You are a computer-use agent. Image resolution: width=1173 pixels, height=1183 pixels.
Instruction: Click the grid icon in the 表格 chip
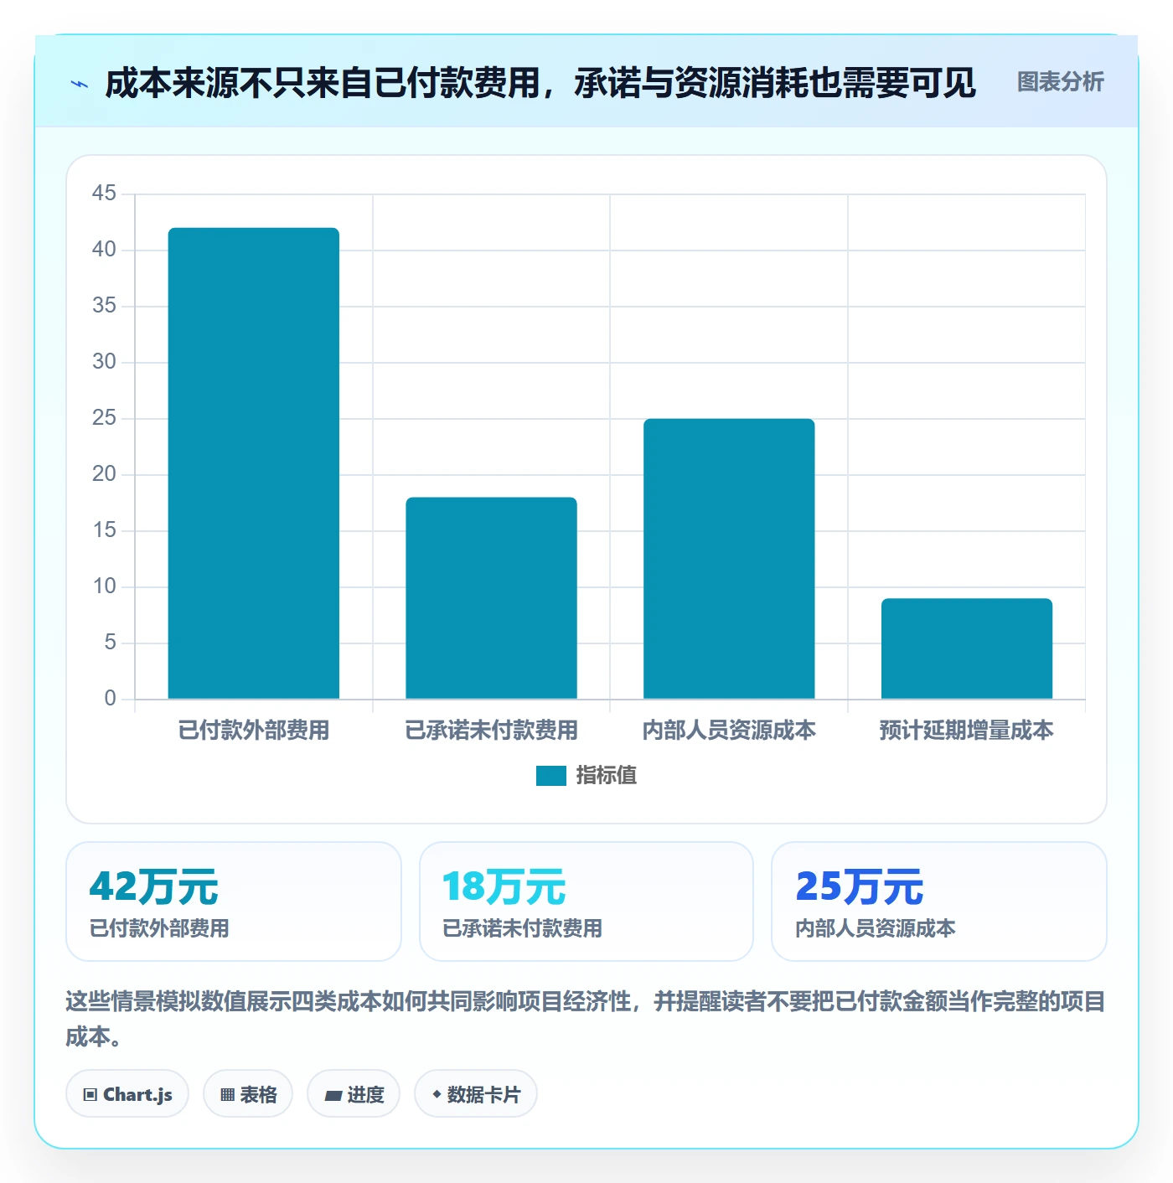pos(227,1095)
